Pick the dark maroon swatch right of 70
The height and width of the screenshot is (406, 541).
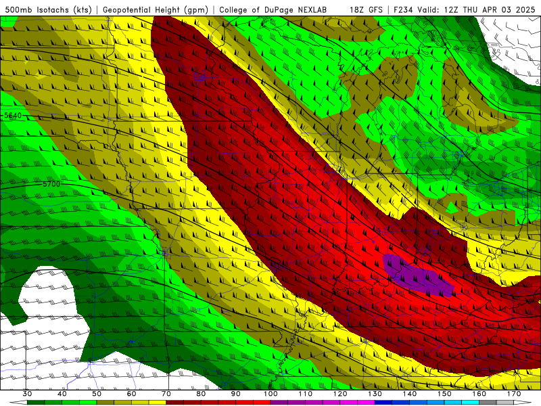point(175,403)
